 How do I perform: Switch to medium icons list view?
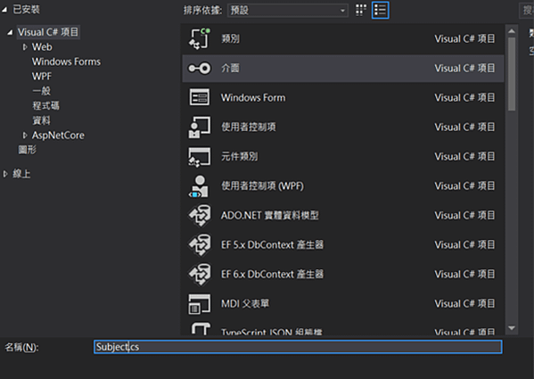click(380, 10)
